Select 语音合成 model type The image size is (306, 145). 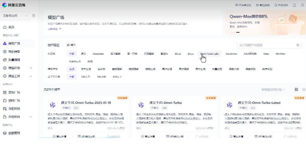pyautogui.click(x=234, y=69)
